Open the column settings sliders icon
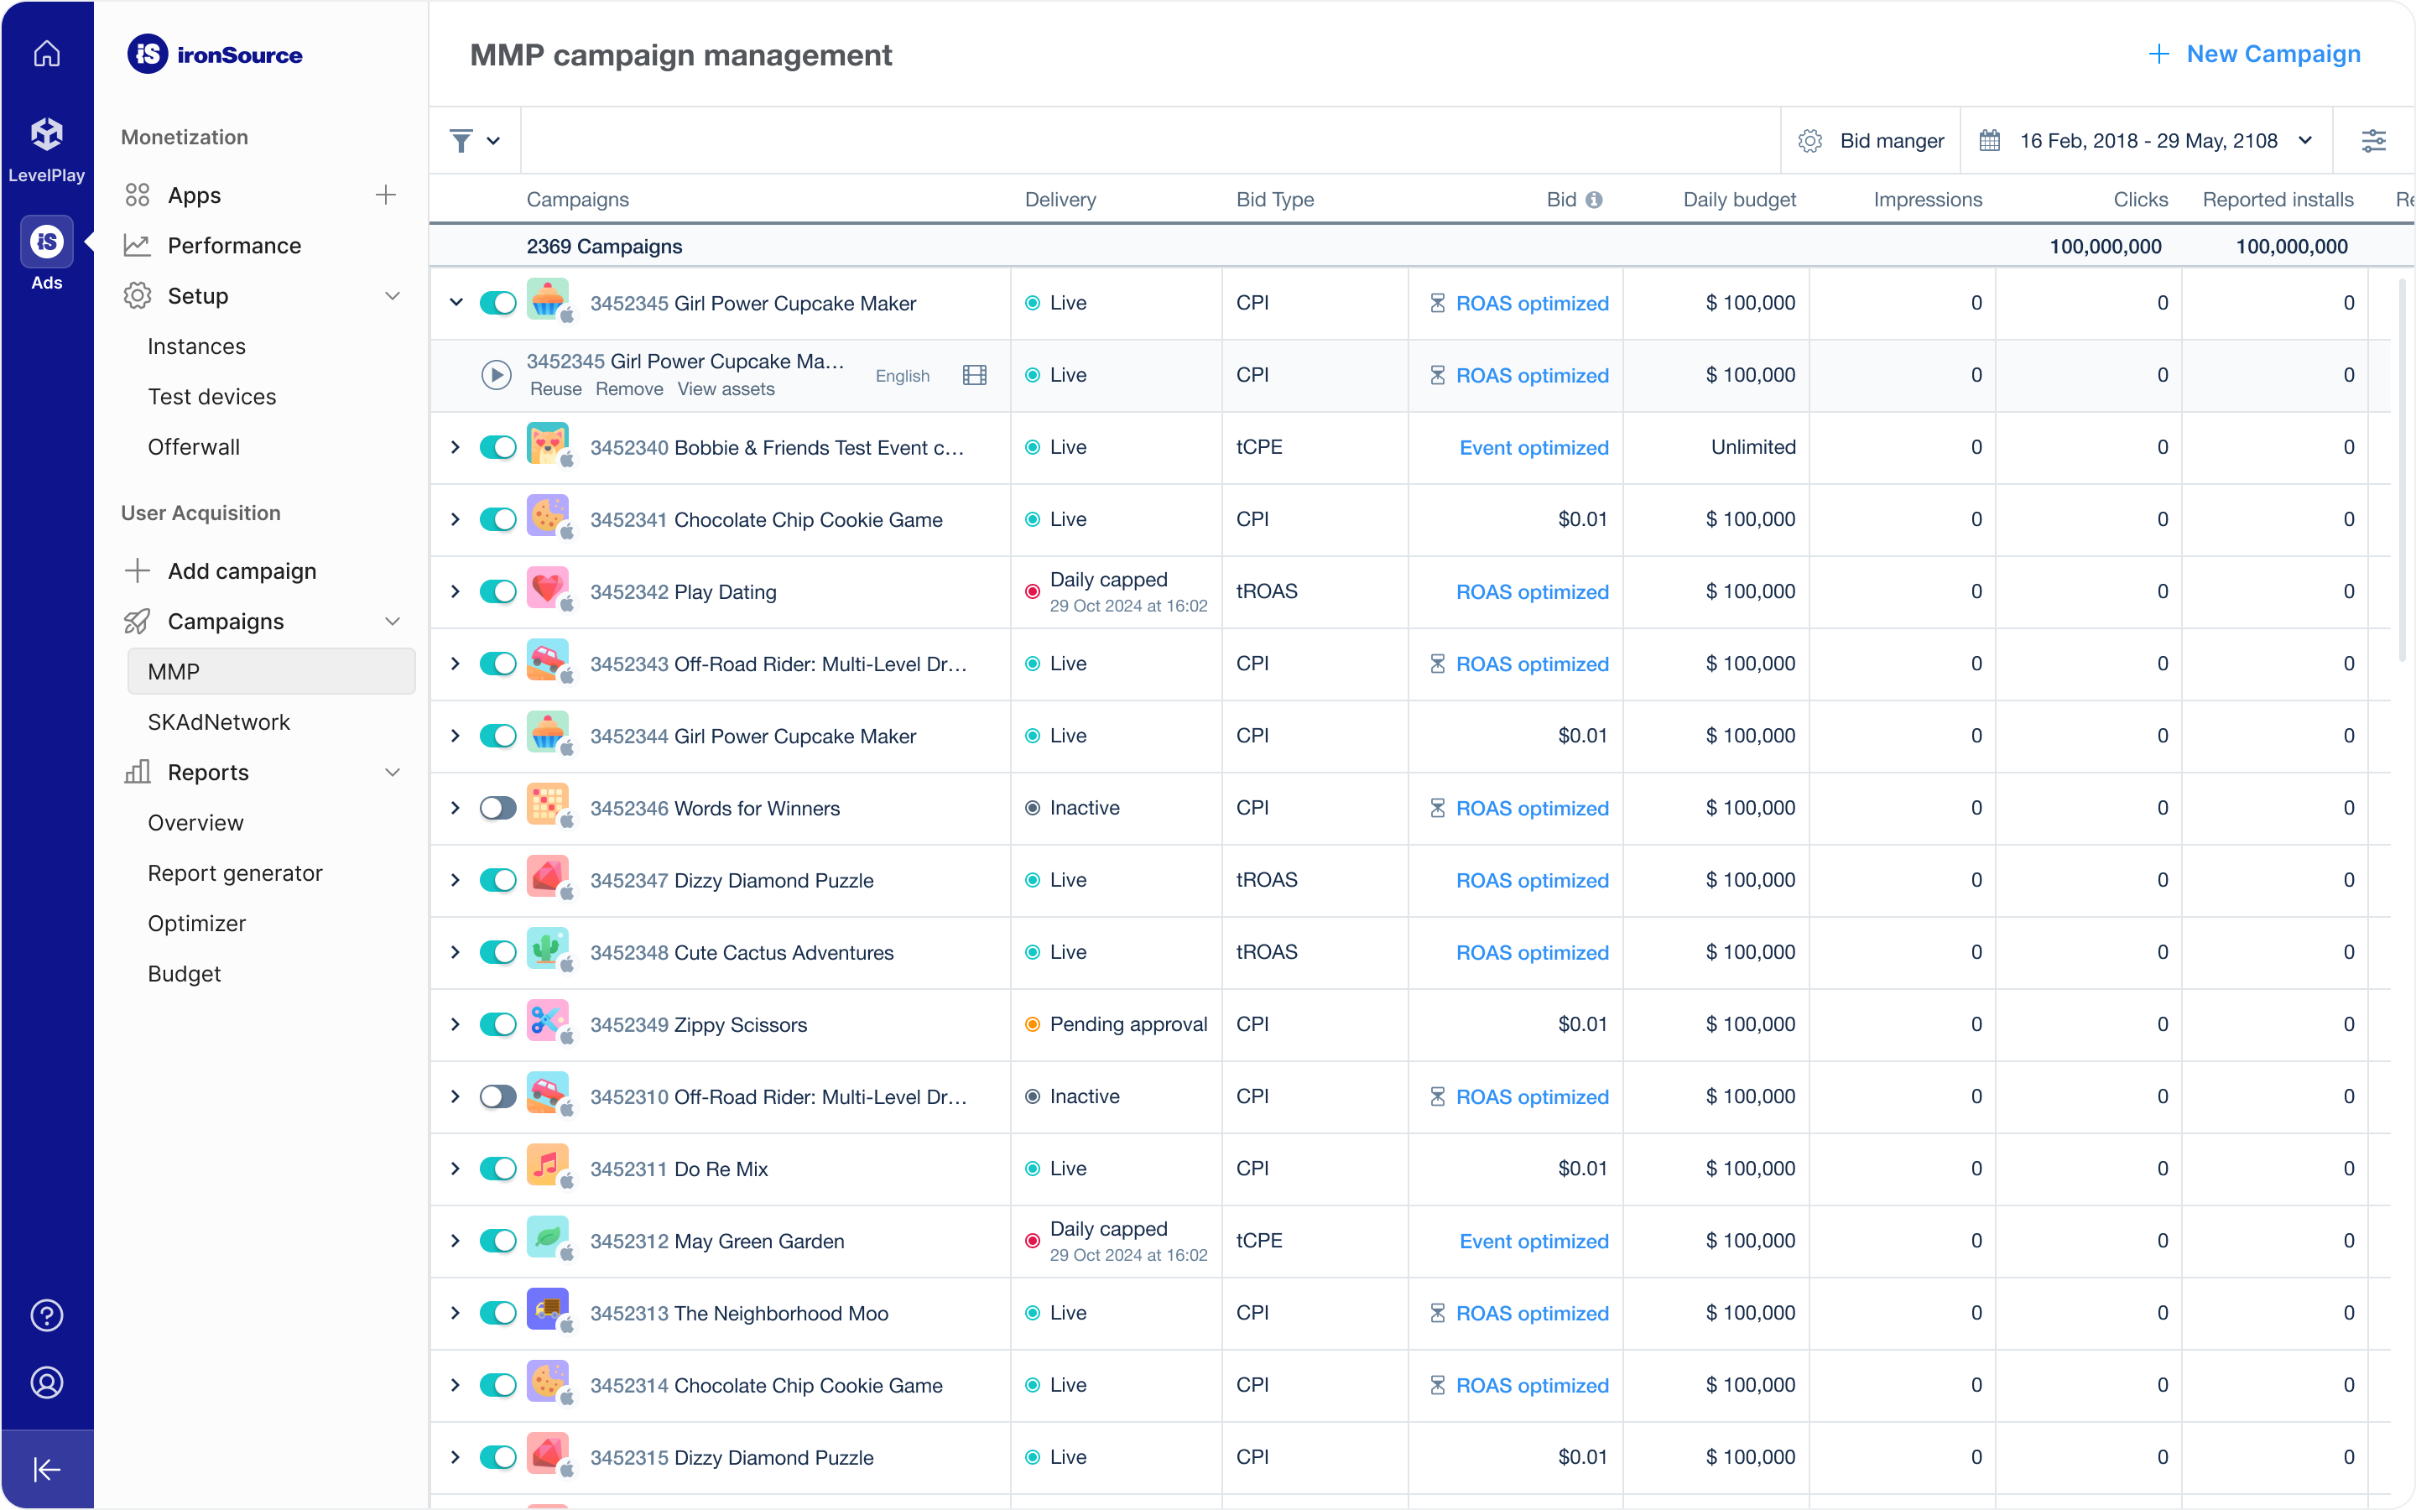 click(2373, 141)
